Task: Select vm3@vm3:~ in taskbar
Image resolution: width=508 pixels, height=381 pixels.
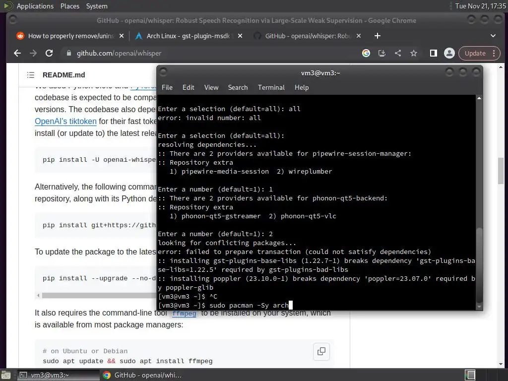Action: (58, 375)
